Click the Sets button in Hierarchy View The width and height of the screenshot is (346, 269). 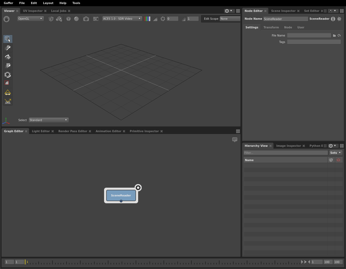(336, 153)
